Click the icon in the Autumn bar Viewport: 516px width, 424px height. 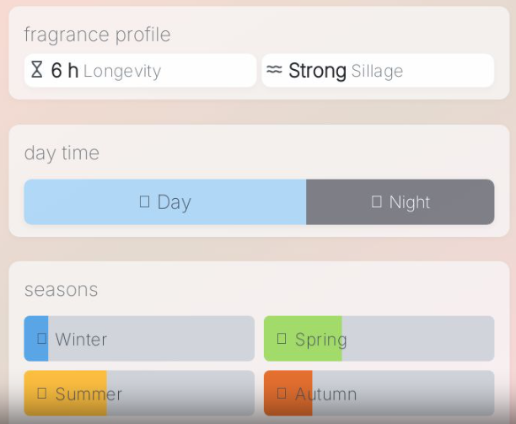click(x=282, y=393)
